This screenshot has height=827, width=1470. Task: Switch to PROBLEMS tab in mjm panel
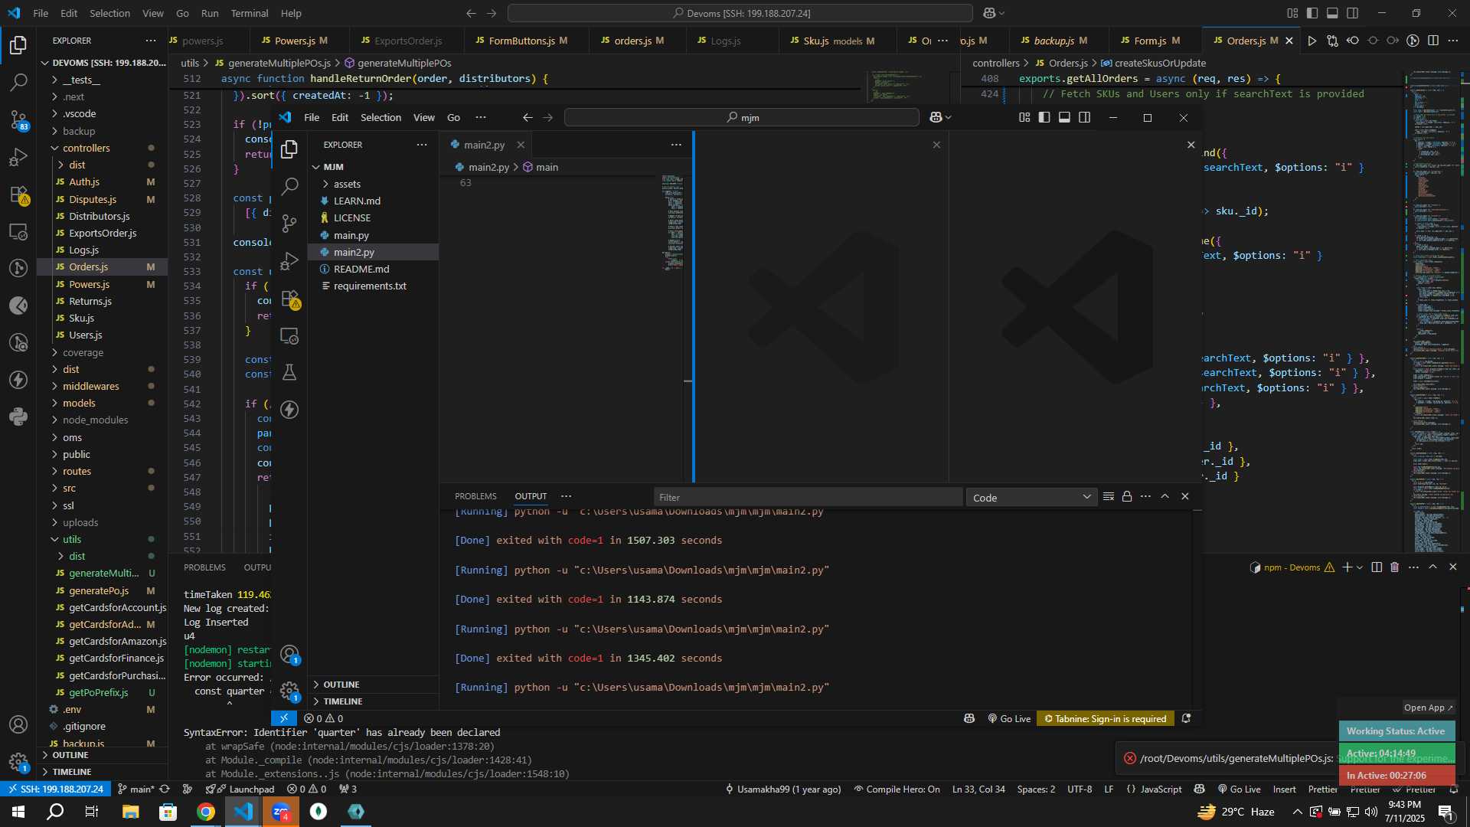click(475, 496)
